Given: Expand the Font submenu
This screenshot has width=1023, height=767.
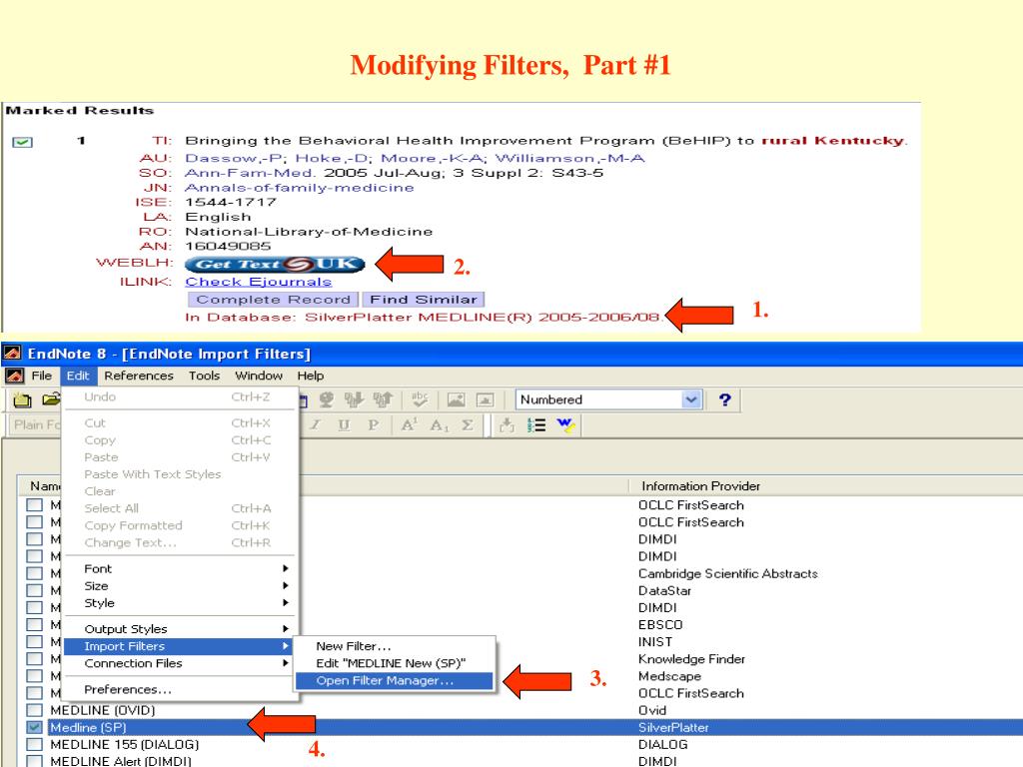Looking at the screenshot, I should point(178,568).
